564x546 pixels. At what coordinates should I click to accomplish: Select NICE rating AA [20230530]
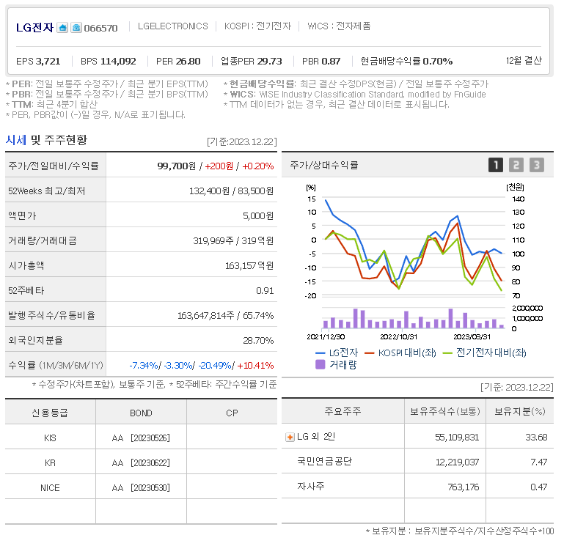coord(141,488)
